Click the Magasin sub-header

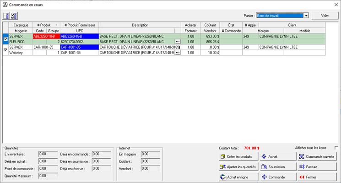[x=21, y=31]
